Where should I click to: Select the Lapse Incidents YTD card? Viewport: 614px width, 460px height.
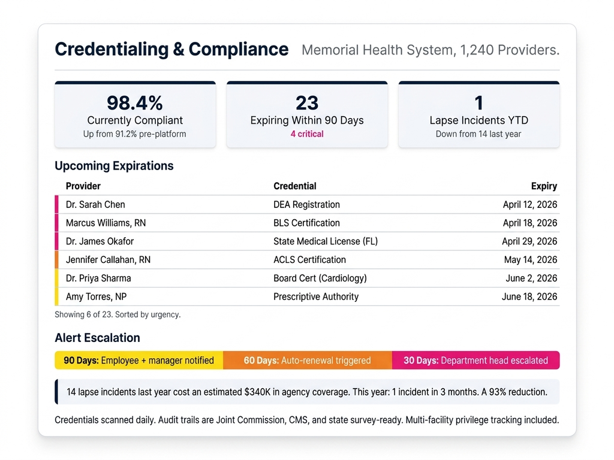478,114
